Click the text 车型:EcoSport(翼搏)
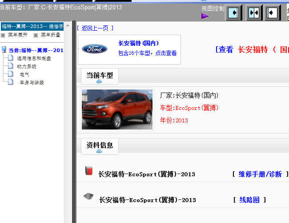289x223 pixels. [189, 108]
